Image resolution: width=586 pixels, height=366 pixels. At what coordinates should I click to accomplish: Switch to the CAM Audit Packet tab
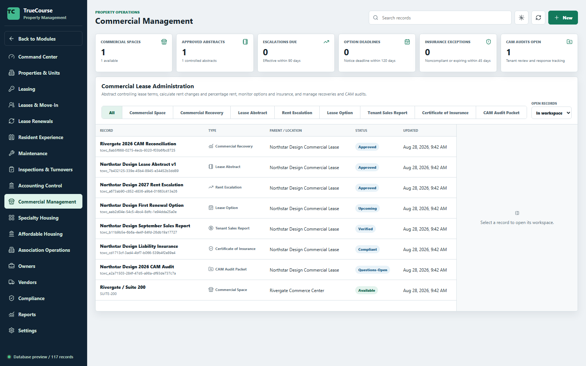(x=501, y=113)
